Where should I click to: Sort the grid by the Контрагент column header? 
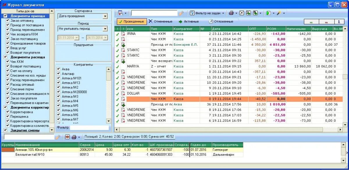click(186, 29)
